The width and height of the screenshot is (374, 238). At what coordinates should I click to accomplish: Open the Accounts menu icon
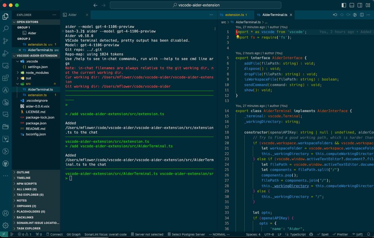tap(6, 213)
